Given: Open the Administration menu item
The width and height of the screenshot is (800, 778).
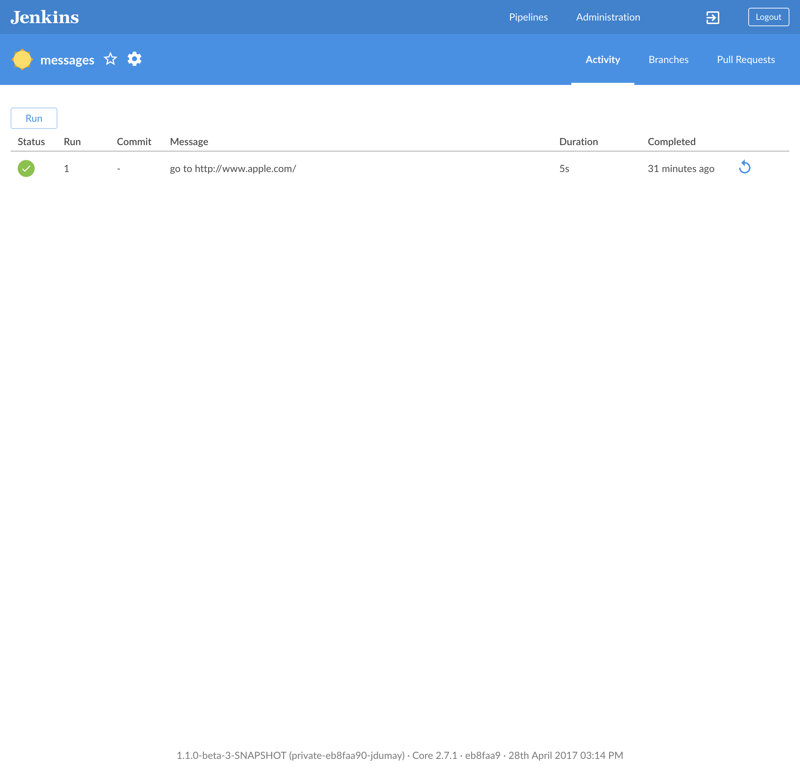Looking at the screenshot, I should tap(607, 17).
